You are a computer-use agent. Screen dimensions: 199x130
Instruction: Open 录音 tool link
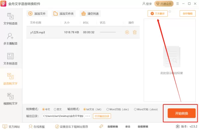coord(128,127)
